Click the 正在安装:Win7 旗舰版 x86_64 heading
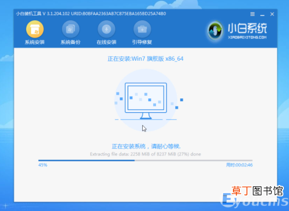This screenshot has height=211, width=289. click(146, 58)
